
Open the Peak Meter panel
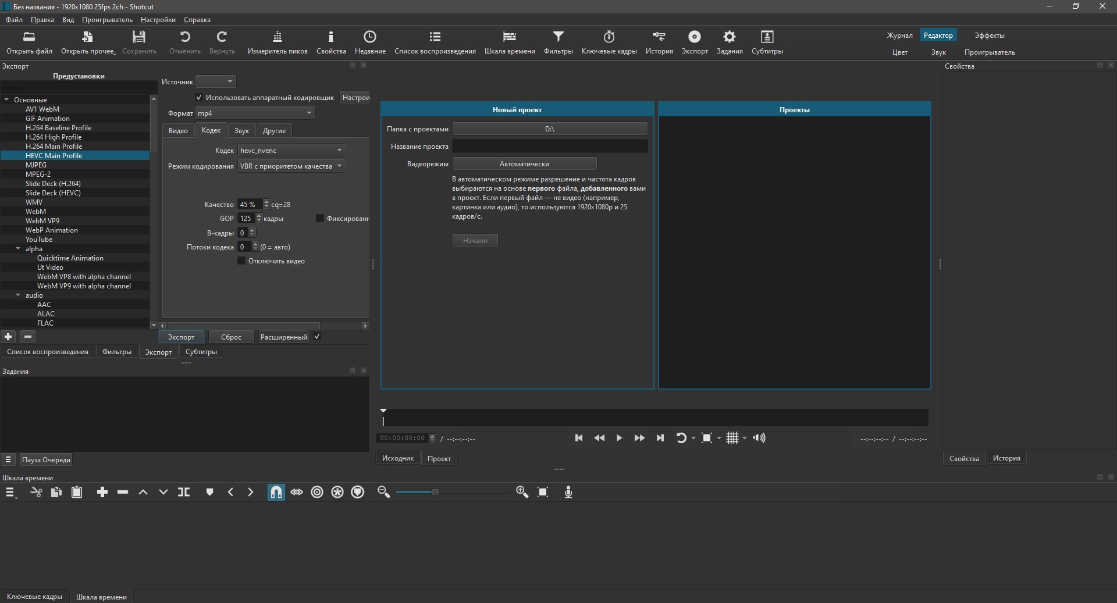point(277,42)
